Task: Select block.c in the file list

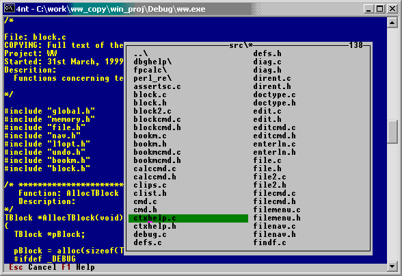Action: click(x=150, y=95)
